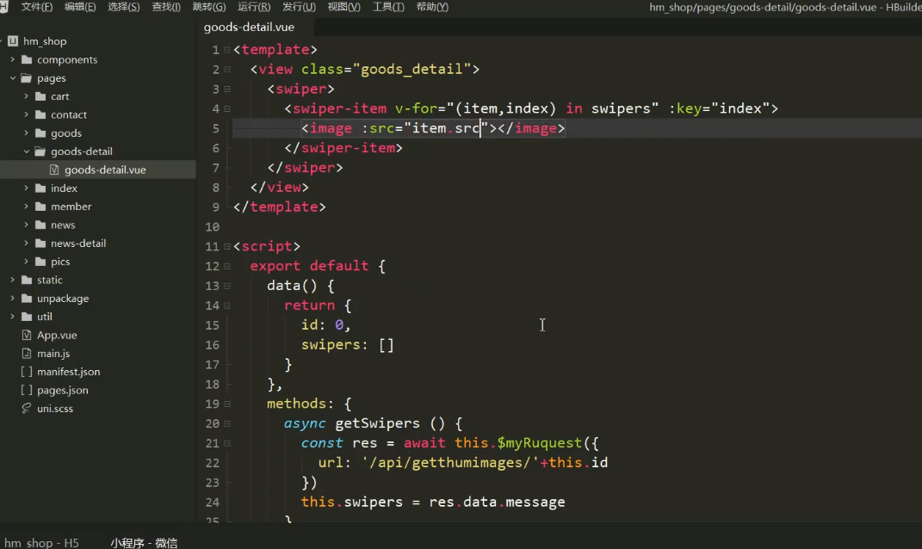
Task: Expand the member folder arrow
Action: 26,207
